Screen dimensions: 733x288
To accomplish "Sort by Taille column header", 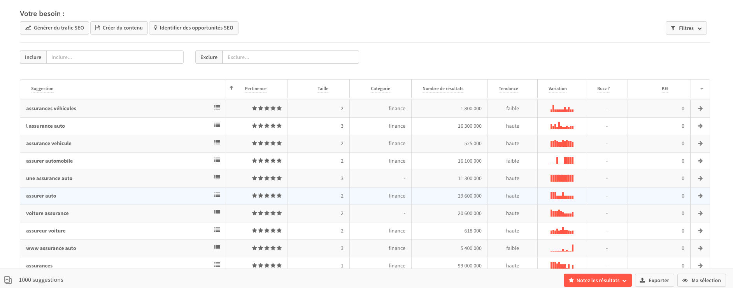I will [x=323, y=88].
